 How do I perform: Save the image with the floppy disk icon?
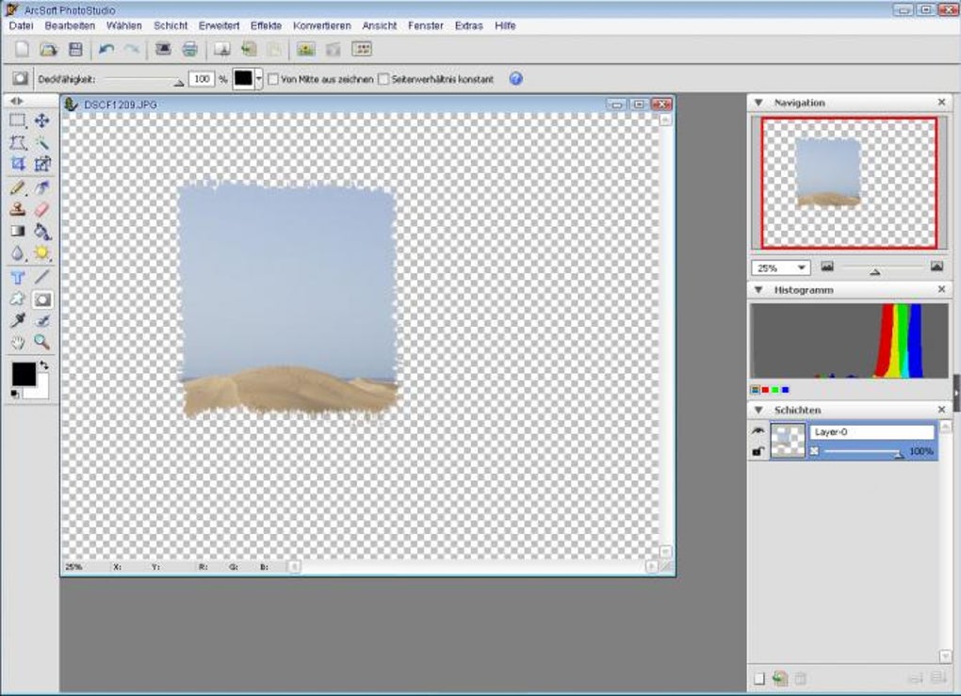[75, 50]
